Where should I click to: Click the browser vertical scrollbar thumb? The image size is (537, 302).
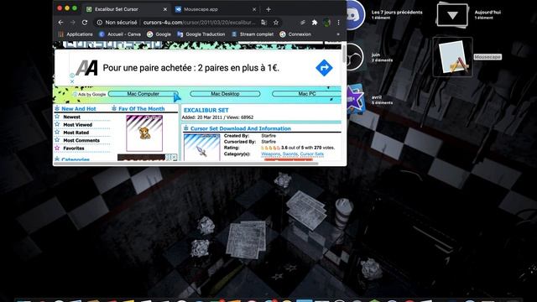[x=344, y=53]
